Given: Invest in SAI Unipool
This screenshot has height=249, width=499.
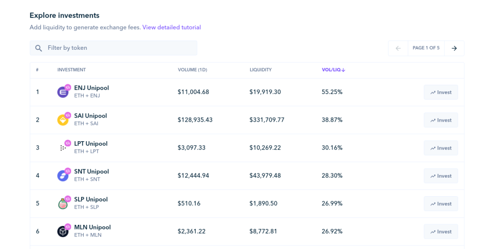Looking at the screenshot, I should tap(441, 120).
